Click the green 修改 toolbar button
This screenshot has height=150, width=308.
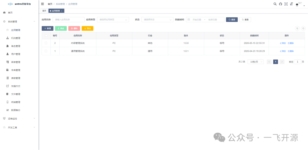(61, 28)
